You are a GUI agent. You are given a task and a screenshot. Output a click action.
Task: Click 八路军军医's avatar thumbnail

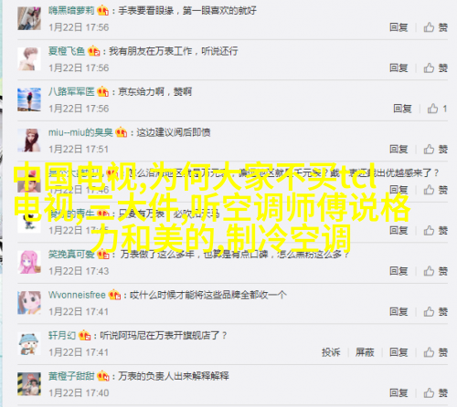click(29, 99)
